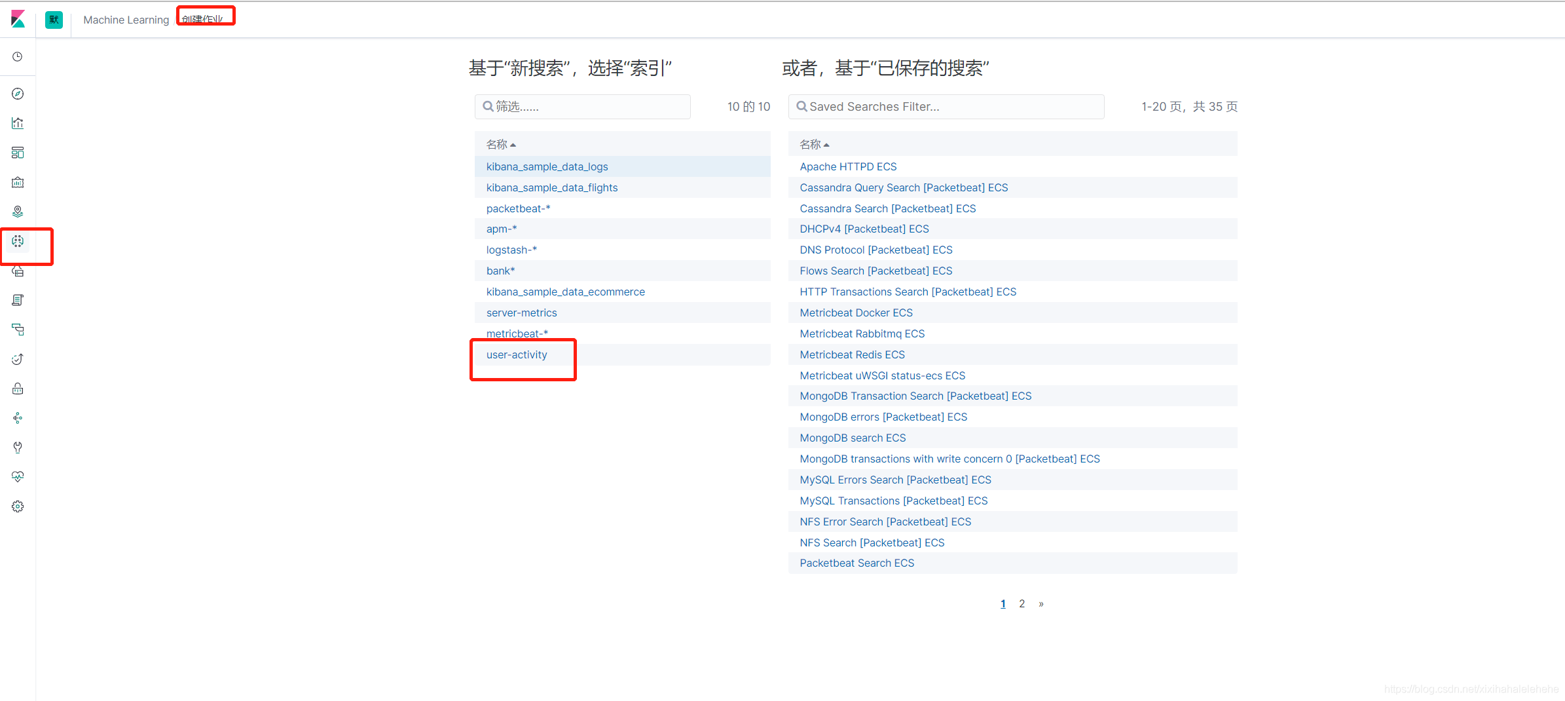Open NFS Error Search [Packetbeat] ECS

(886, 521)
